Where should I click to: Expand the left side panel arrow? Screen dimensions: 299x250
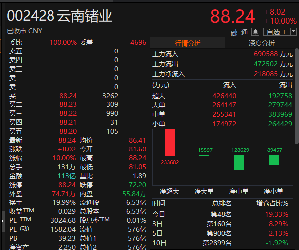tap(3, 221)
